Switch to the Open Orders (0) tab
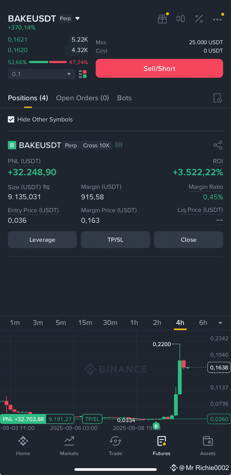The image size is (231, 475). 82,98
